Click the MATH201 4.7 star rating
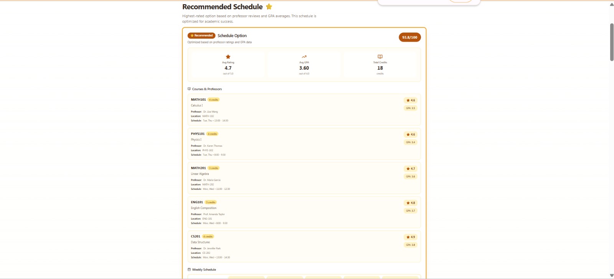614x279 pixels. coord(411,168)
